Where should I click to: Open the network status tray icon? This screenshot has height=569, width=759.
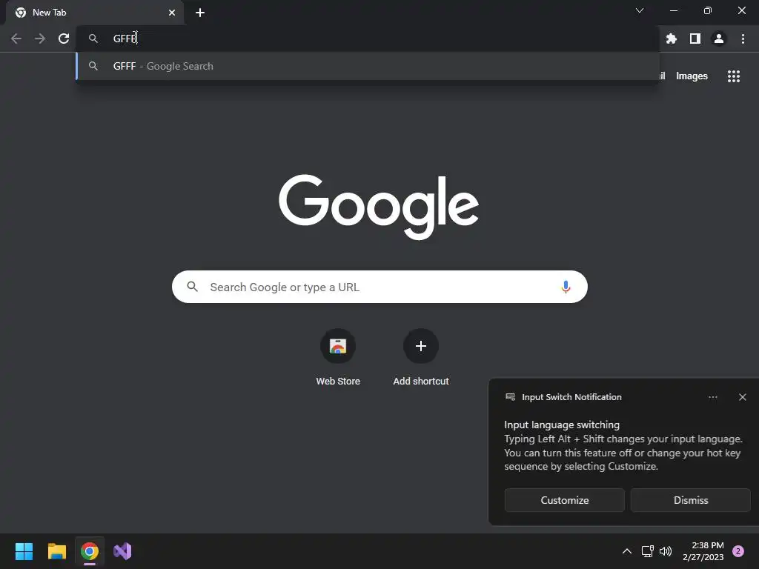(x=647, y=551)
